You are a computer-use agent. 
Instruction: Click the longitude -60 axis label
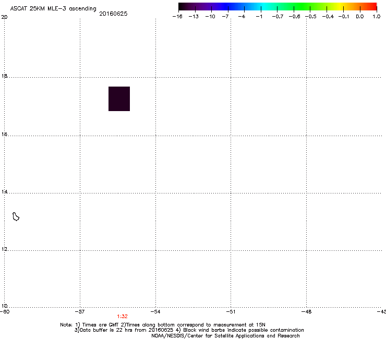coord(5,312)
